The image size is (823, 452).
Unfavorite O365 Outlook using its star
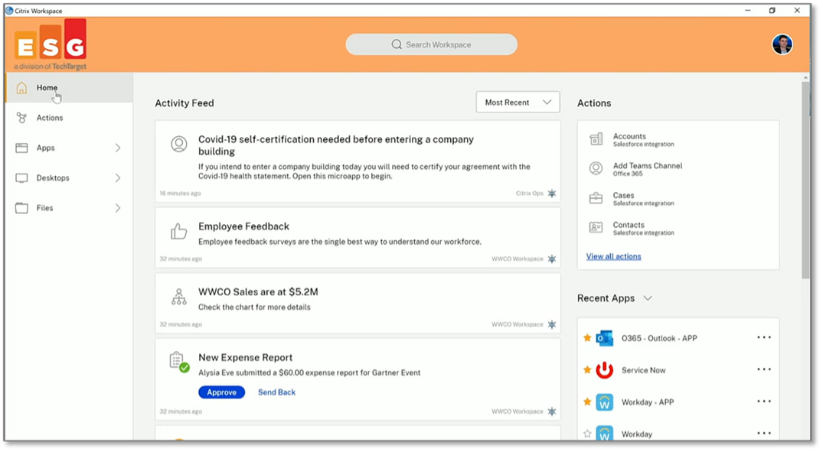tap(587, 338)
